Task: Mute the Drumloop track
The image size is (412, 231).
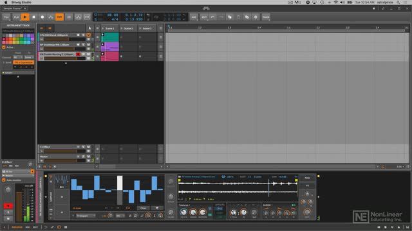Action: pos(89,44)
